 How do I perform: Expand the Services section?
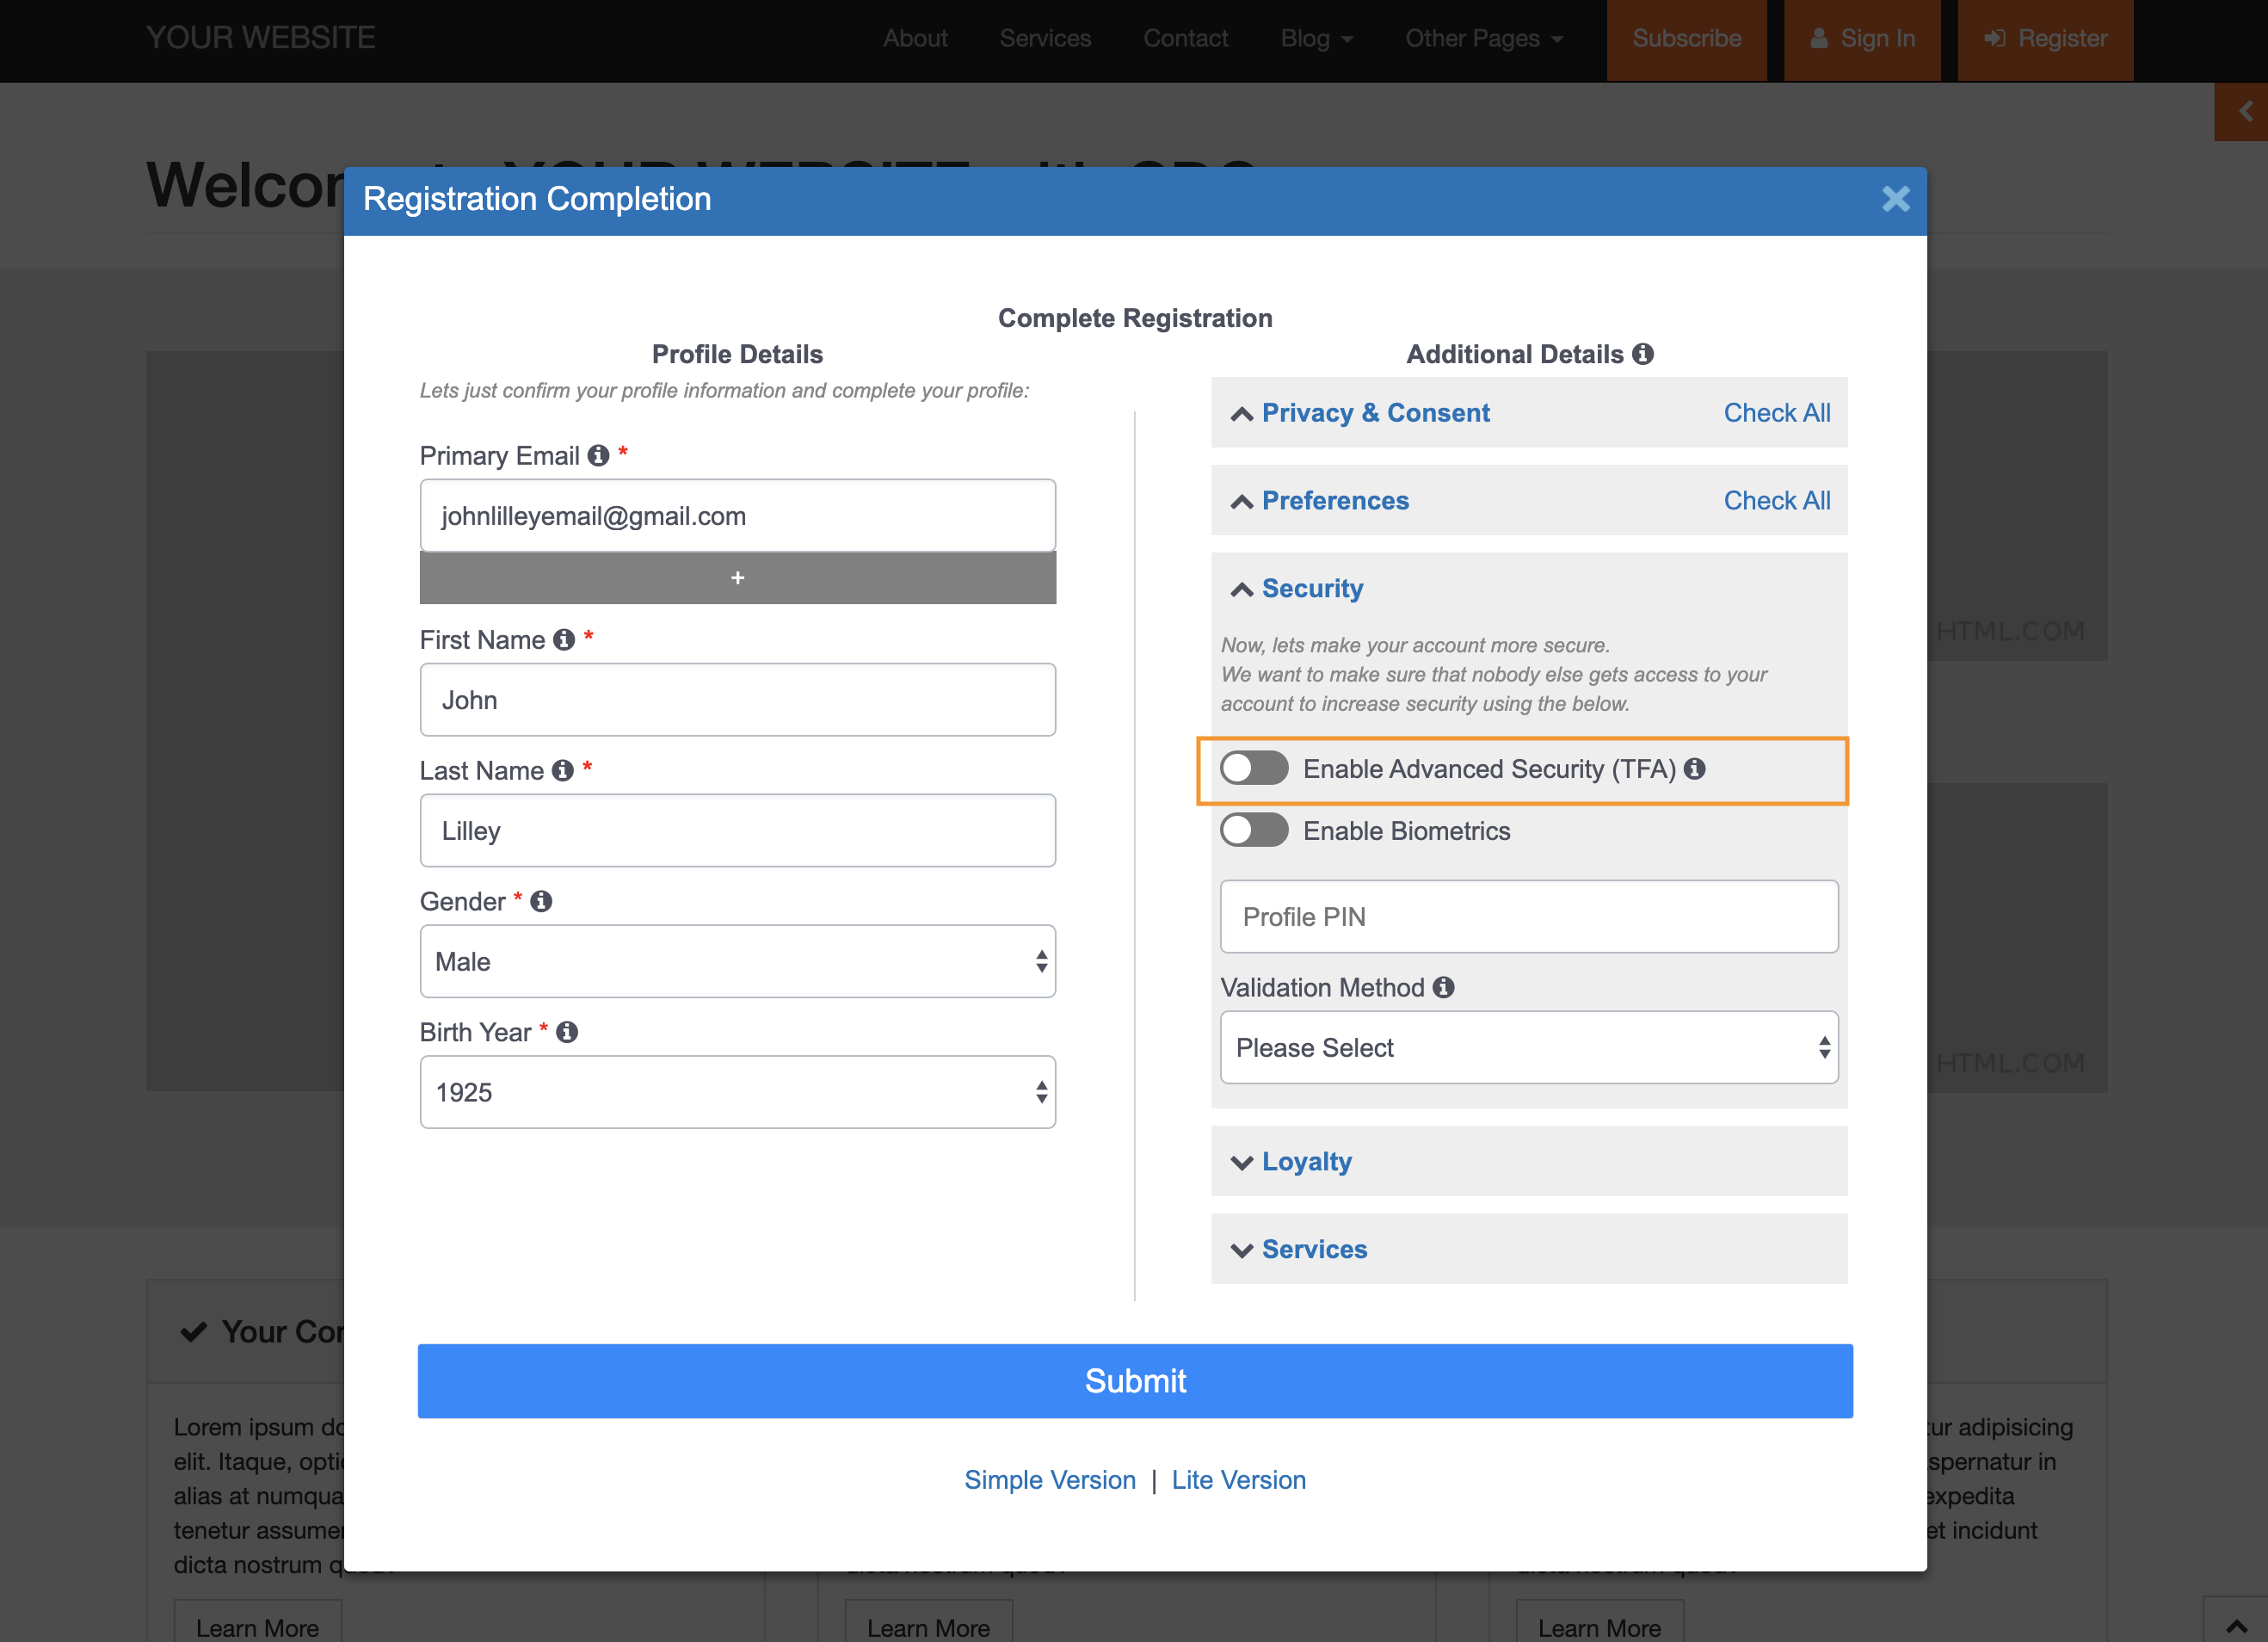coord(1313,1249)
